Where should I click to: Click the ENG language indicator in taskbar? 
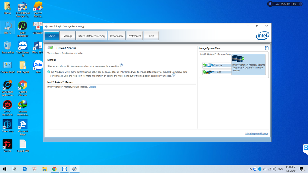(280, 169)
